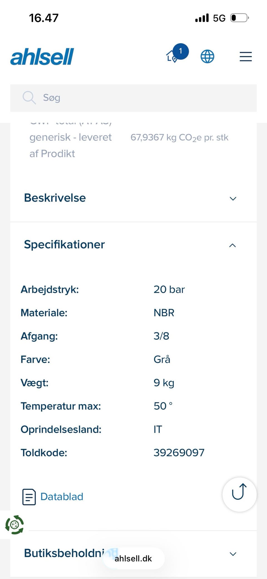
Task: Open the store locator house icon
Action: tap(171, 57)
